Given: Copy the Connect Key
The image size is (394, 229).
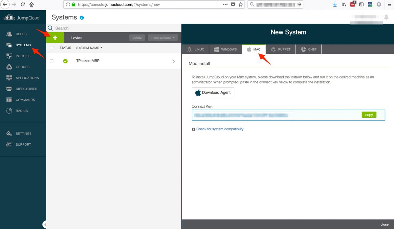Looking at the screenshot, I should pos(369,115).
